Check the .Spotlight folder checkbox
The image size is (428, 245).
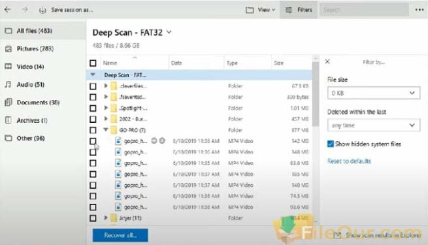(93, 108)
